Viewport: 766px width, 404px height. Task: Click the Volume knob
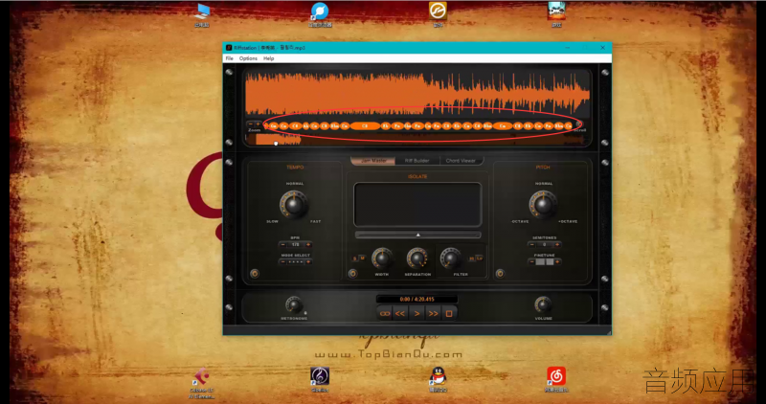coord(543,304)
